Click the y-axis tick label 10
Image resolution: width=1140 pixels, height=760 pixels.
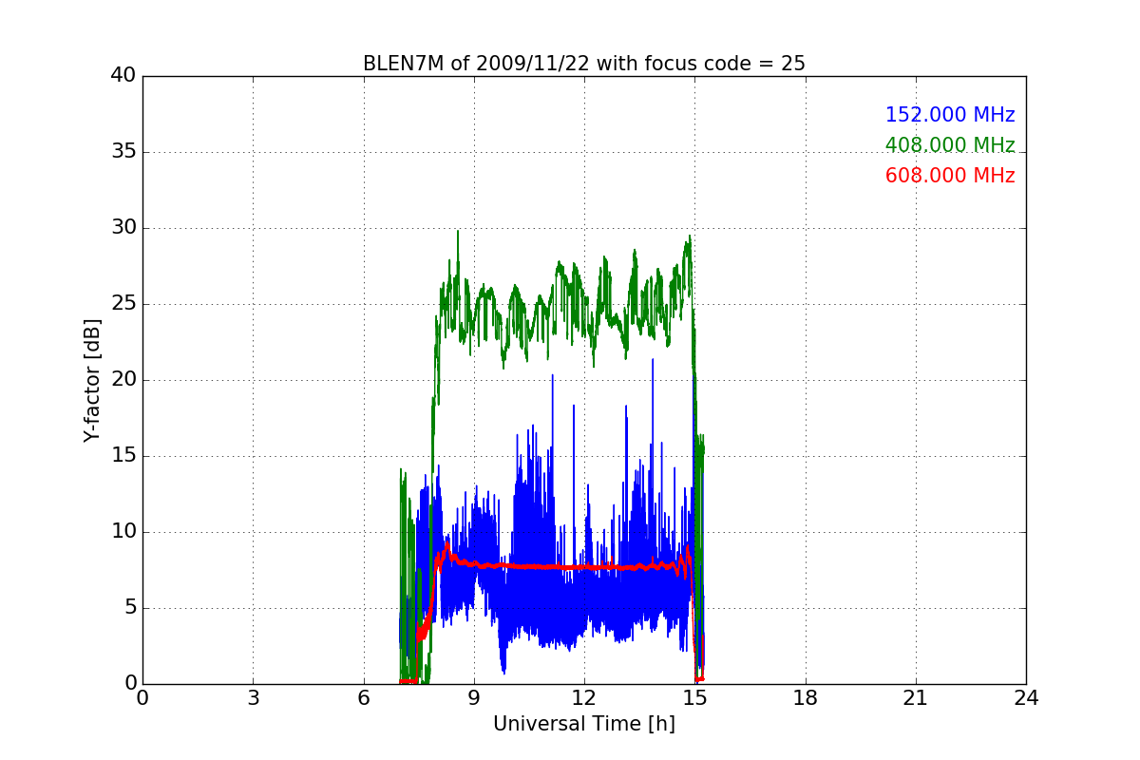pyautogui.click(x=123, y=532)
